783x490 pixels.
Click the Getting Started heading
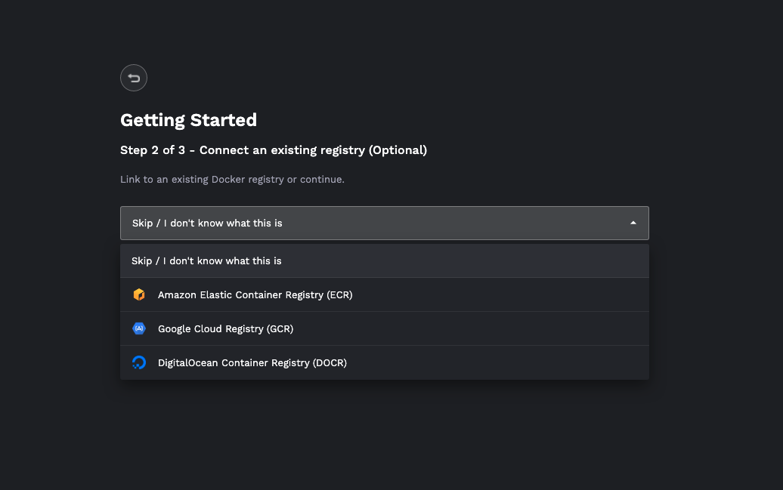point(188,120)
